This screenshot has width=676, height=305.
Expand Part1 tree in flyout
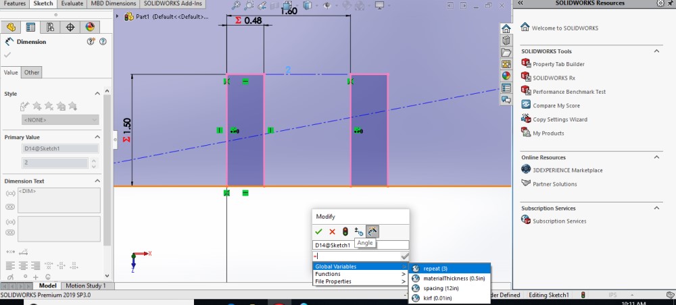coord(118,16)
